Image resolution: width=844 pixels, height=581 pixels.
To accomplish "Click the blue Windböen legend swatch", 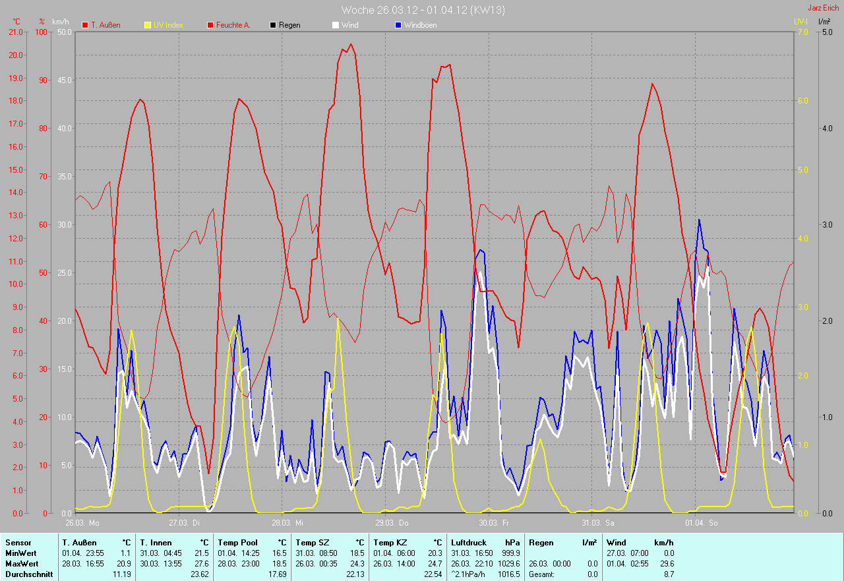I will point(398,25).
